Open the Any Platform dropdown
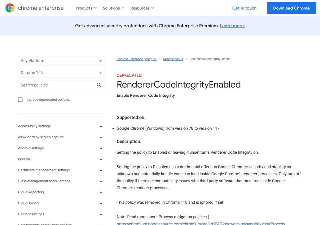Screen dimensions: 320x225 tap(61, 61)
